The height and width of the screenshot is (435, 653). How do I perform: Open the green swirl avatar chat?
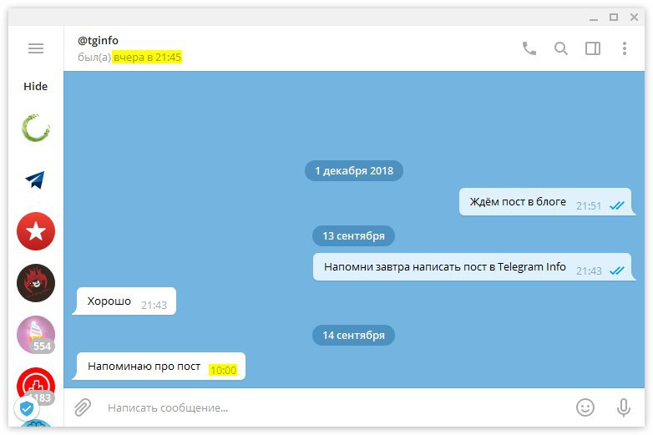click(x=36, y=128)
